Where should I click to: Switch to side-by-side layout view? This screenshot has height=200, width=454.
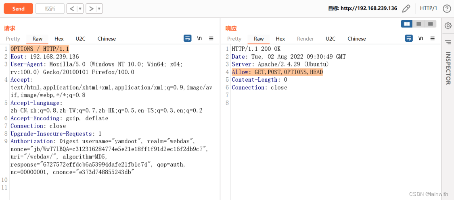click(x=407, y=24)
